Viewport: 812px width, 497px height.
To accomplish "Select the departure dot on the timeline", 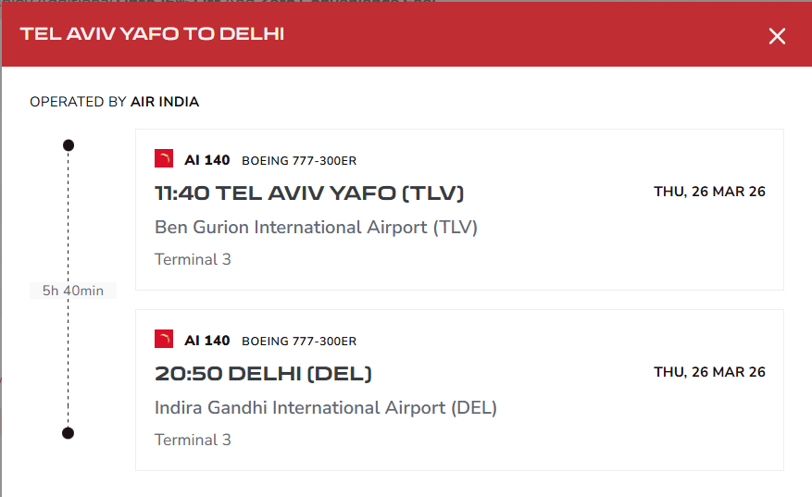I will point(68,145).
